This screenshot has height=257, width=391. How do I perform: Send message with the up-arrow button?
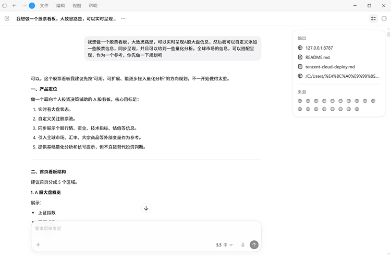[x=254, y=245]
